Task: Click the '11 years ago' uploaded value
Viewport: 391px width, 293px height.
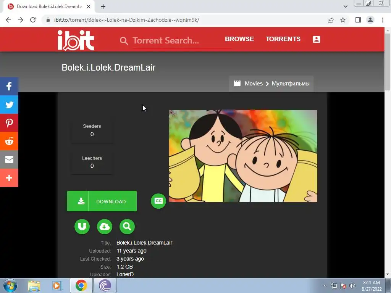Action: point(131,251)
